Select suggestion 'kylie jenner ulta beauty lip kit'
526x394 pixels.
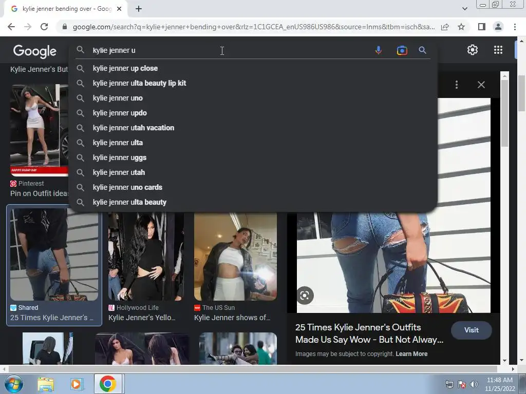coord(253,83)
